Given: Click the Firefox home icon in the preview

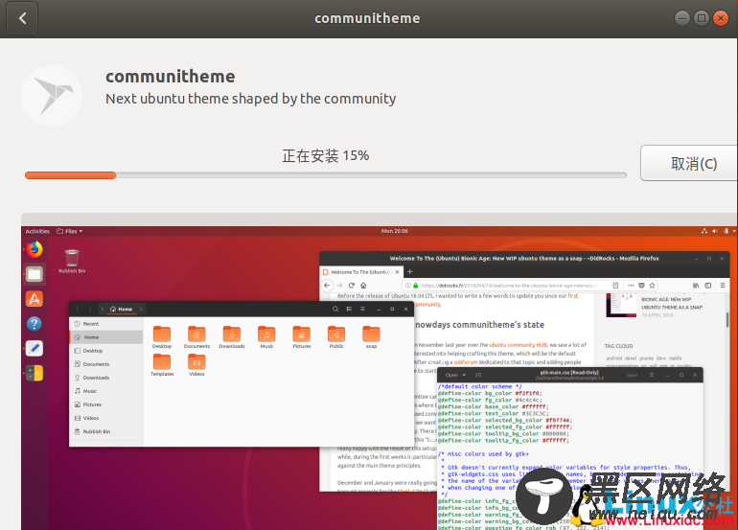Looking at the screenshot, I should pos(363,286).
